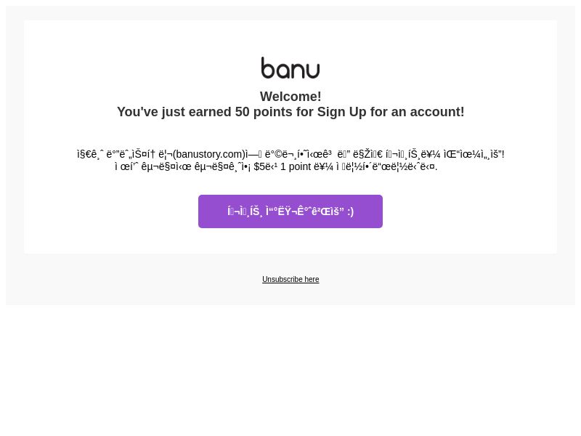The width and height of the screenshot is (581, 436).
Task: Click the word 'here' in footer link
Action: coord(312,279)
